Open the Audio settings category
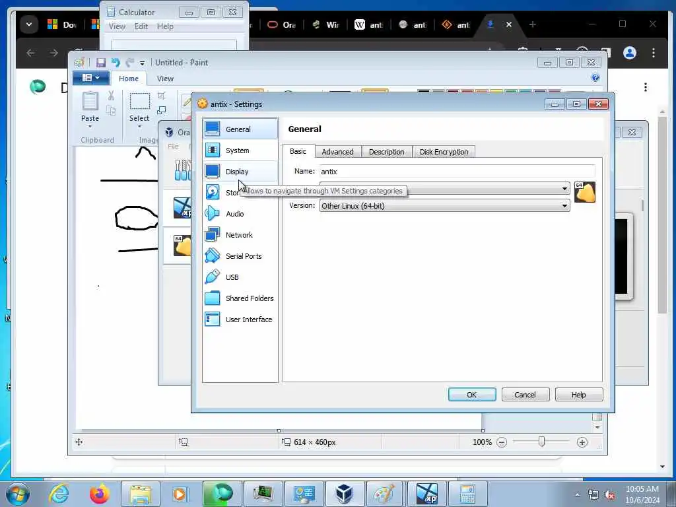676x507 pixels. [x=240, y=213]
